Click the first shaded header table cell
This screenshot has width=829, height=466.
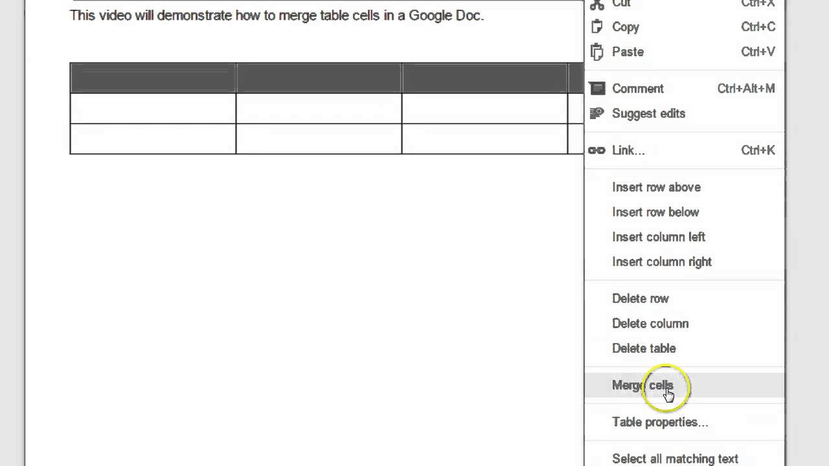point(153,78)
